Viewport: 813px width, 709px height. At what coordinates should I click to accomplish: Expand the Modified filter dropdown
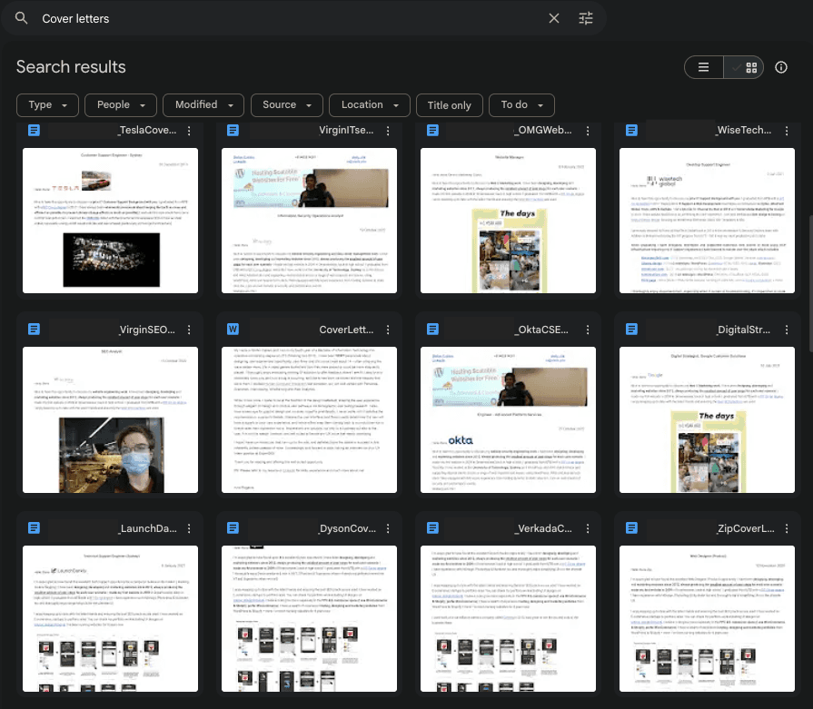[203, 105]
